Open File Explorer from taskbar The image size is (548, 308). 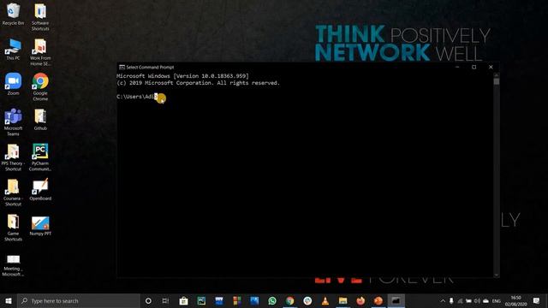coord(342,300)
